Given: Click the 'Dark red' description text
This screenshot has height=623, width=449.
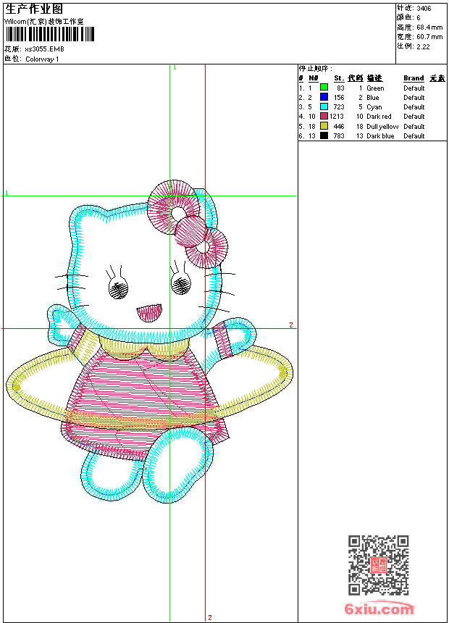Looking at the screenshot, I should [x=379, y=117].
